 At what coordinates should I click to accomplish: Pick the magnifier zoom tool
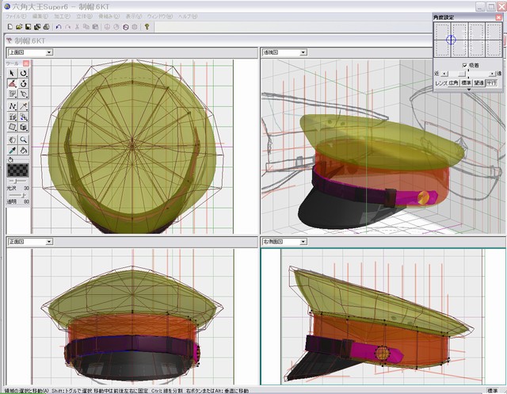[x=23, y=139]
